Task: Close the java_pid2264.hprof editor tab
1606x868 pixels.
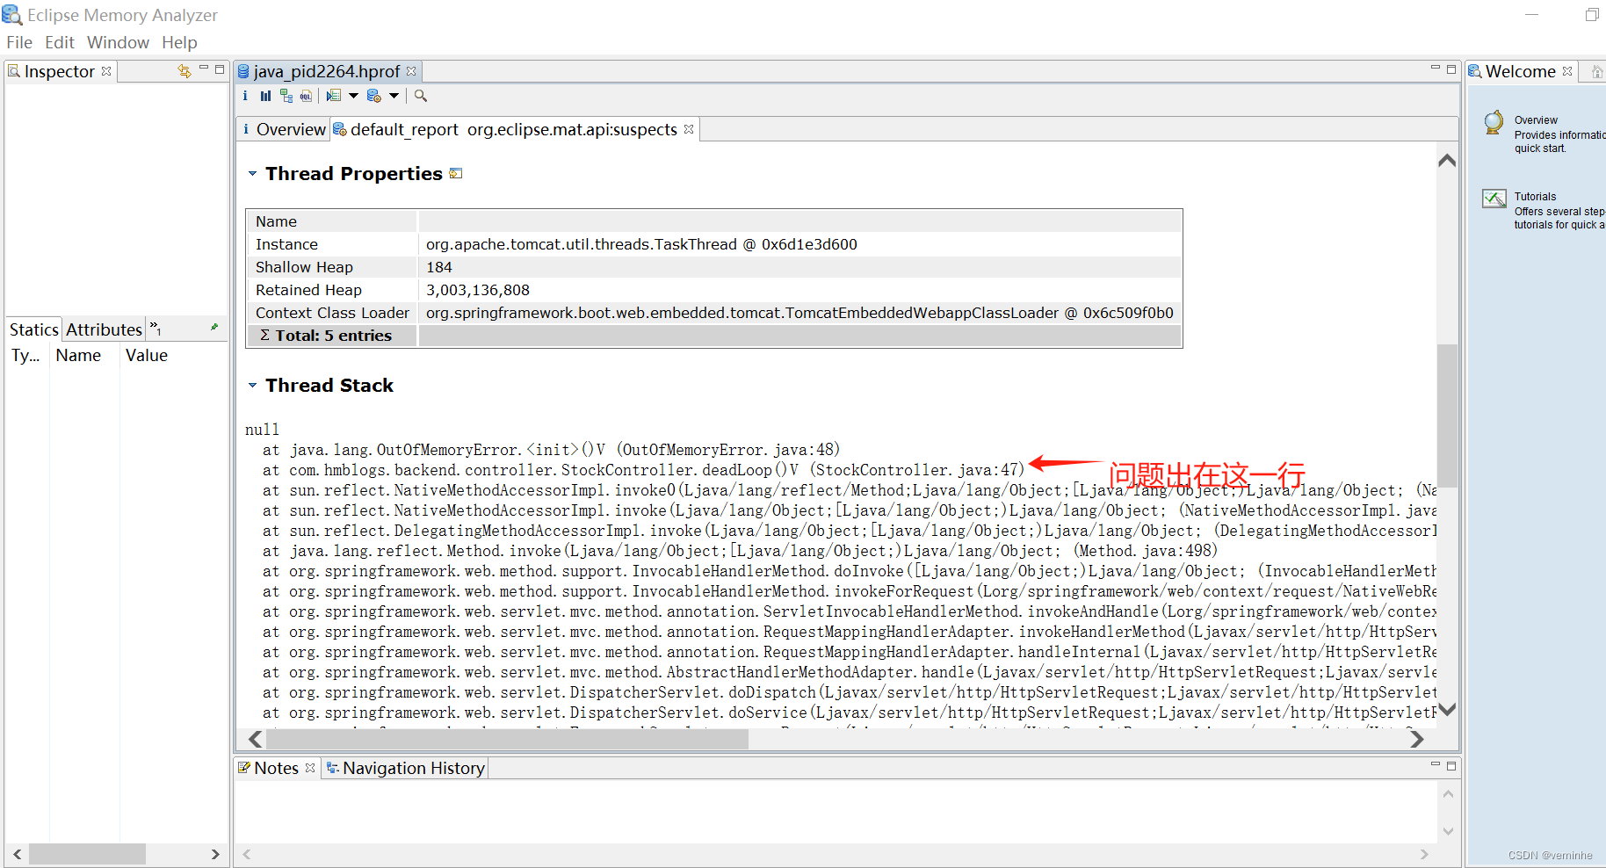Action: pos(411,71)
